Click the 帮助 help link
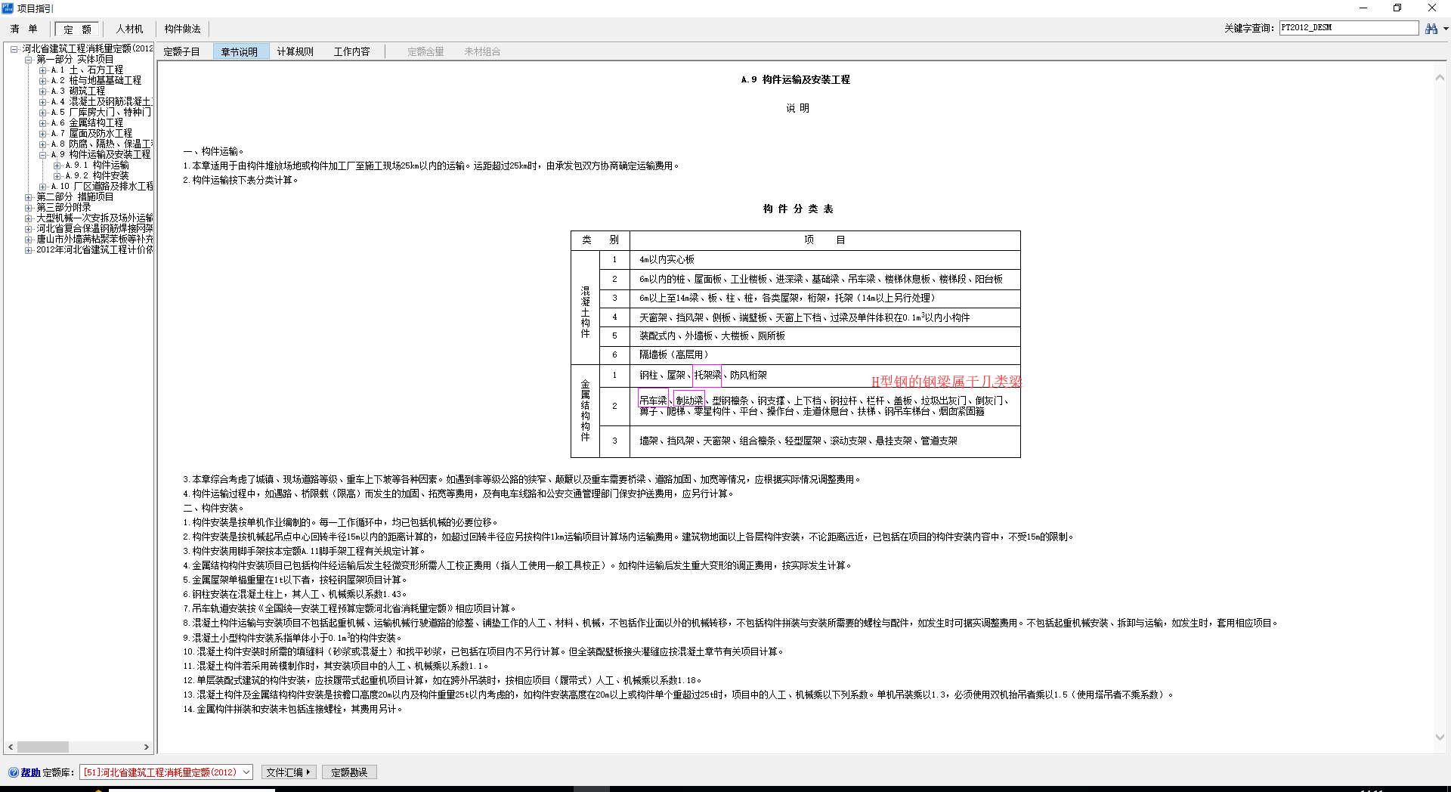 tap(30, 772)
